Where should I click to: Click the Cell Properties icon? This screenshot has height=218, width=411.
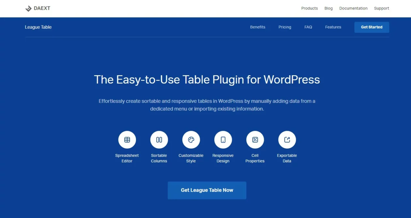(x=255, y=140)
